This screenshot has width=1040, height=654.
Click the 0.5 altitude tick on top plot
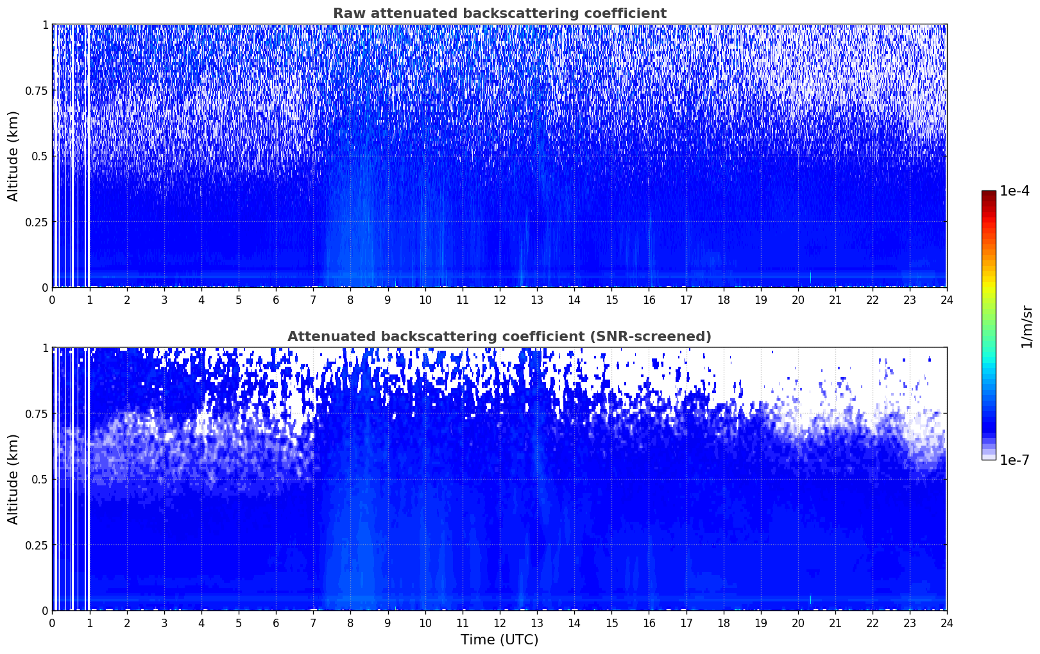(40, 156)
